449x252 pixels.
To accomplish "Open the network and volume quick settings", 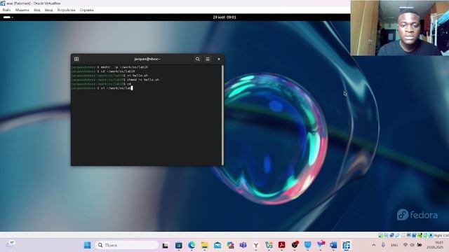I will [412, 245].
